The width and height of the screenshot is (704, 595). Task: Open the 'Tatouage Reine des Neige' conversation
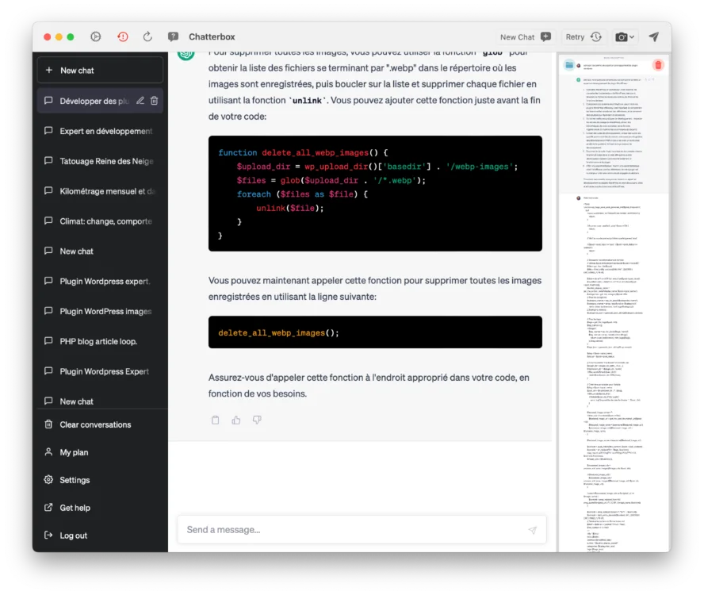(100, 161)
